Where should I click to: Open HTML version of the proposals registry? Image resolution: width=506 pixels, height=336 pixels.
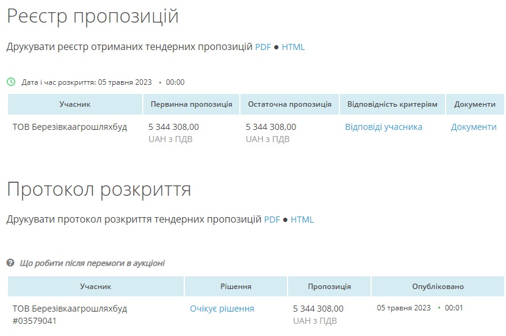293,47
